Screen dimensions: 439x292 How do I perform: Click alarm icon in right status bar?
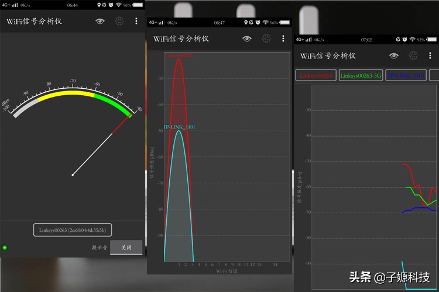[404, 39]
